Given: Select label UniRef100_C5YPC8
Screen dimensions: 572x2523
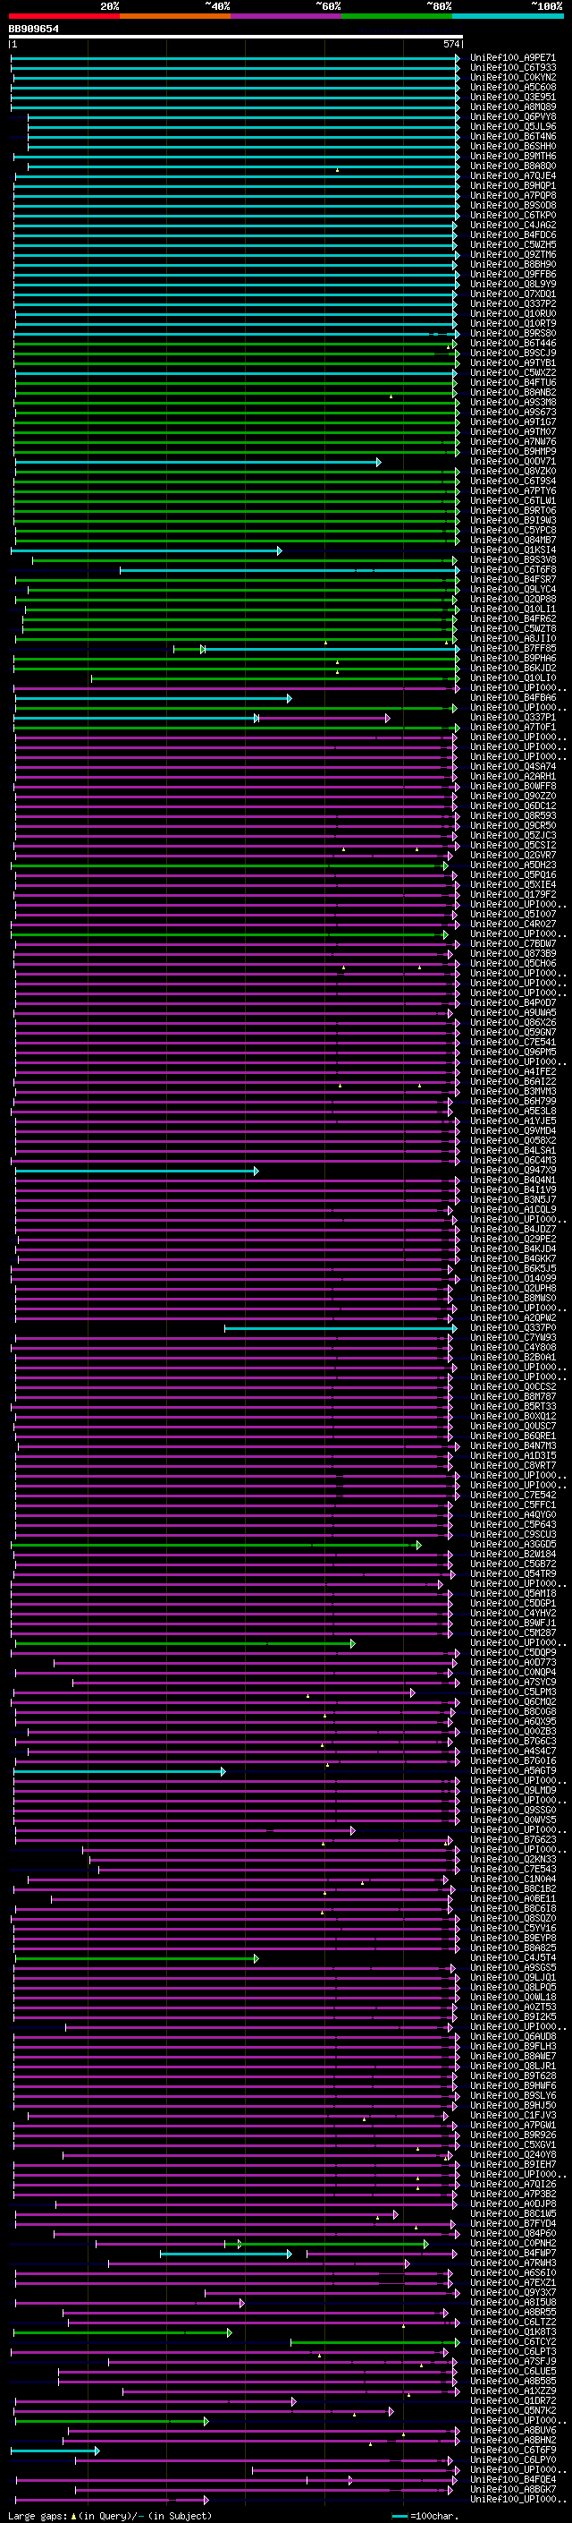Looking at the screenshot, I should click(x=512, y=530).
